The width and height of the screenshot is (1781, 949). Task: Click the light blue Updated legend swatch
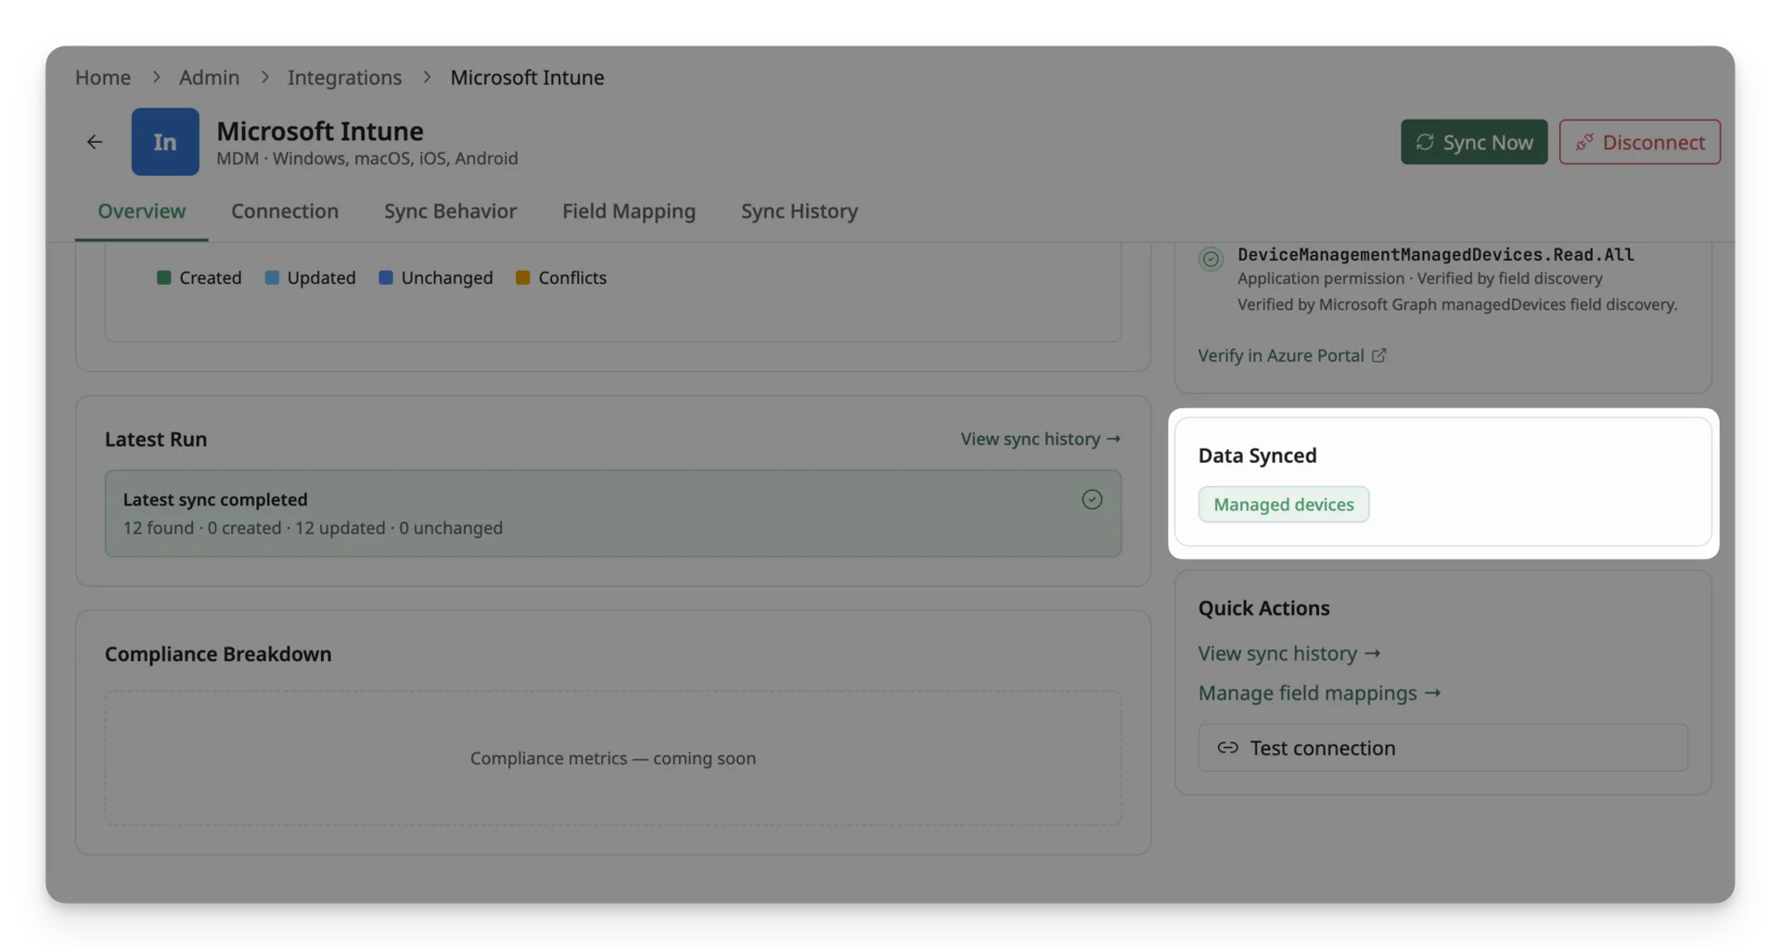point(272,277)
